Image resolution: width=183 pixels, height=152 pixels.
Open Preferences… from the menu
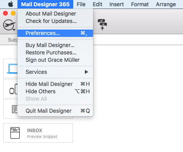point(55,33)
